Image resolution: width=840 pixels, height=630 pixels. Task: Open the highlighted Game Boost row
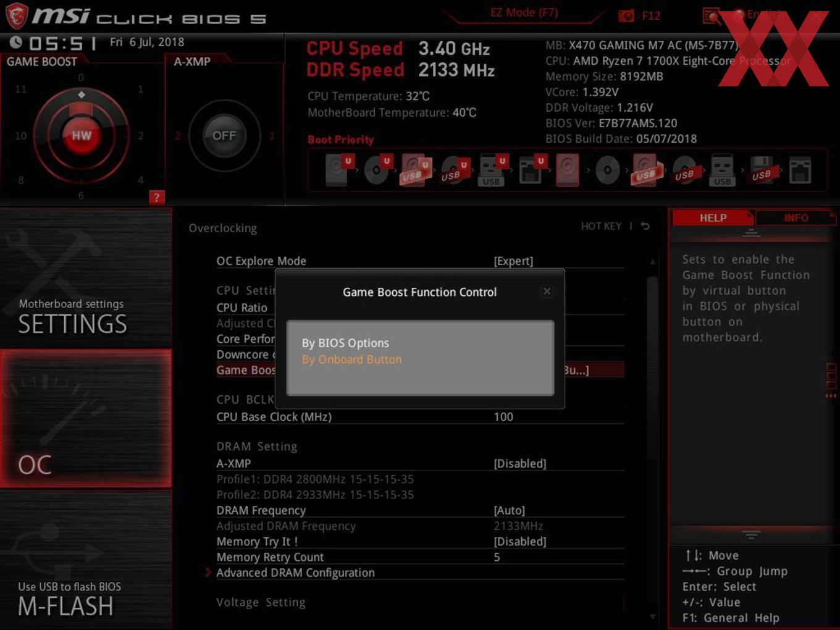[x=420, y=370]
